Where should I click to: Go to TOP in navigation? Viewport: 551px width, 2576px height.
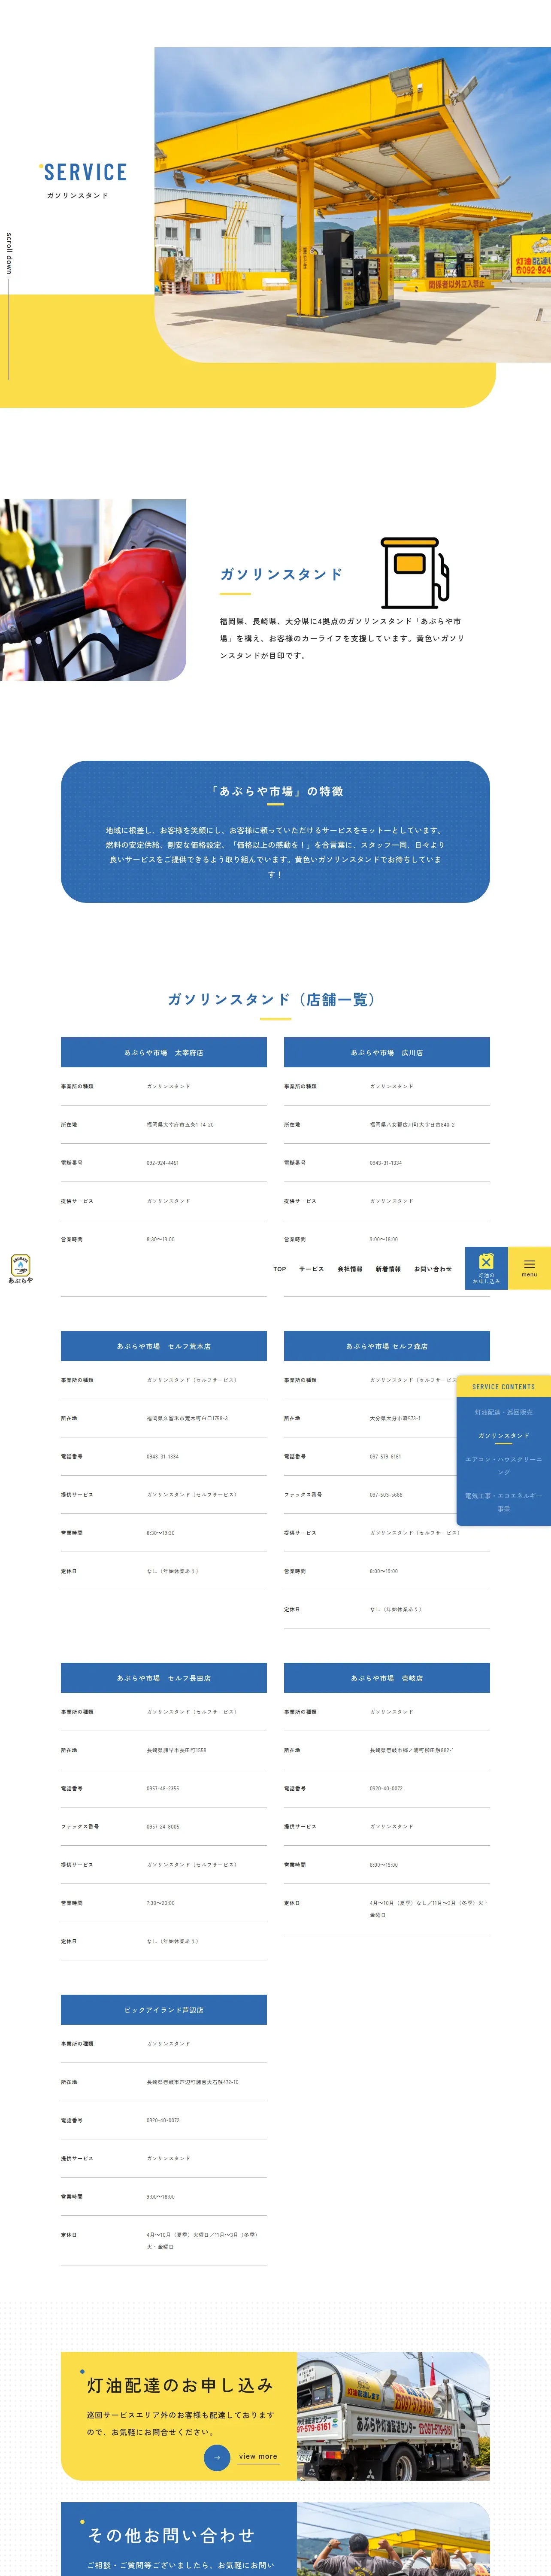pos(280,1269)
